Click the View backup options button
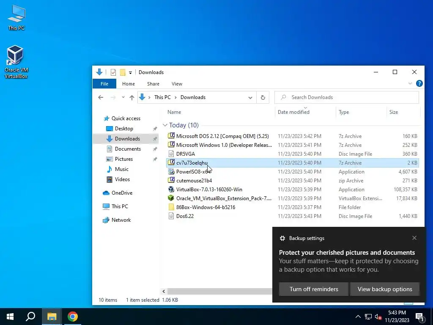The height and width of the screenshot is (325, 433). coord(385,289)
